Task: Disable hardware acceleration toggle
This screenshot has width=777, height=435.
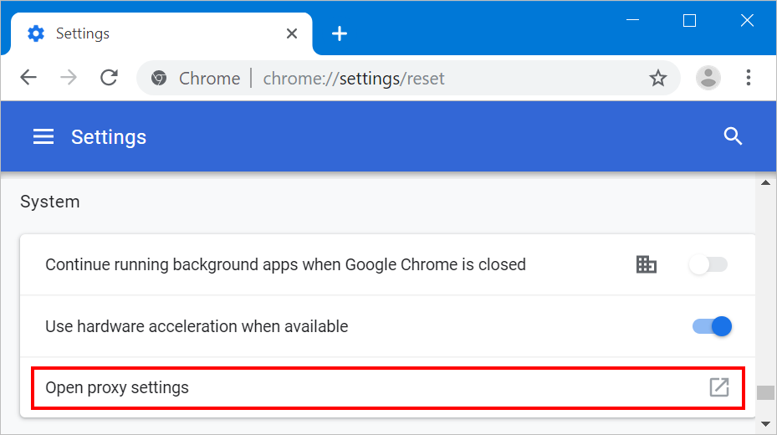Action: click(712, 326)
